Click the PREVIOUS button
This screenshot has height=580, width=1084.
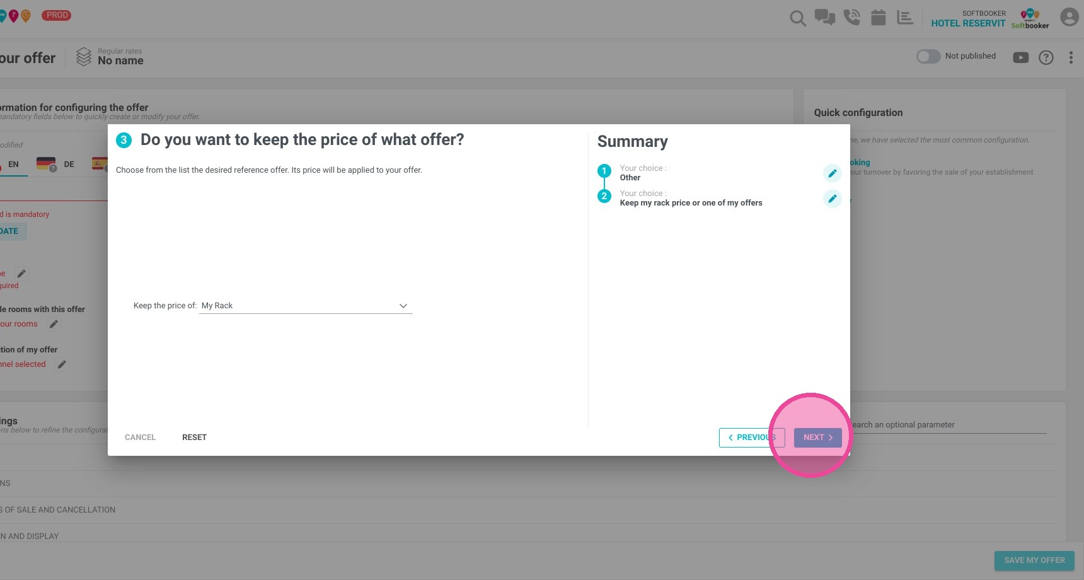(752, 438)
